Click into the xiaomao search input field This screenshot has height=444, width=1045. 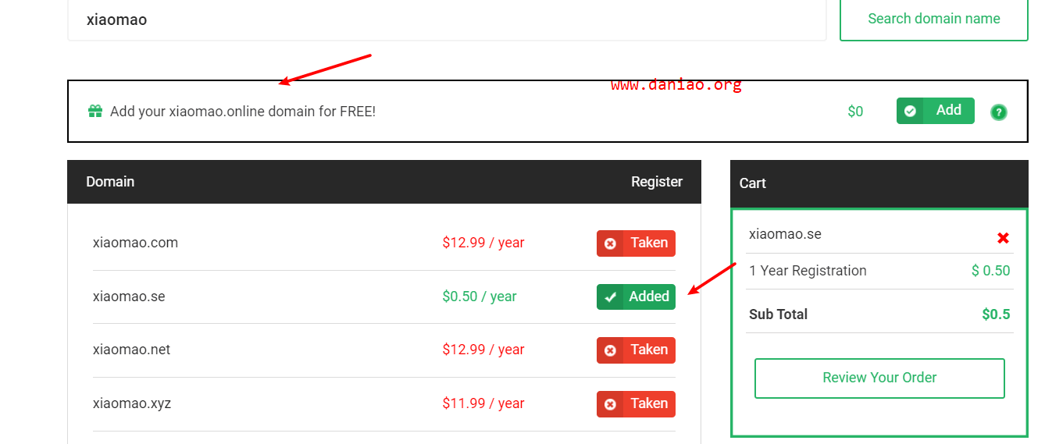click(x=447, y=20)
